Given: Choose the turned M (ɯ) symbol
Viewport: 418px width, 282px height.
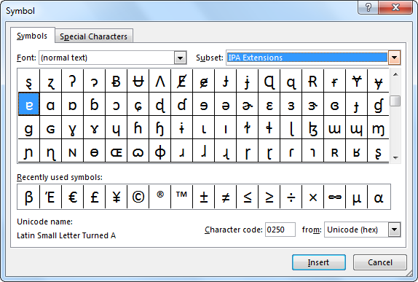Looking at the screenshot, I should [x=335, y=128].
